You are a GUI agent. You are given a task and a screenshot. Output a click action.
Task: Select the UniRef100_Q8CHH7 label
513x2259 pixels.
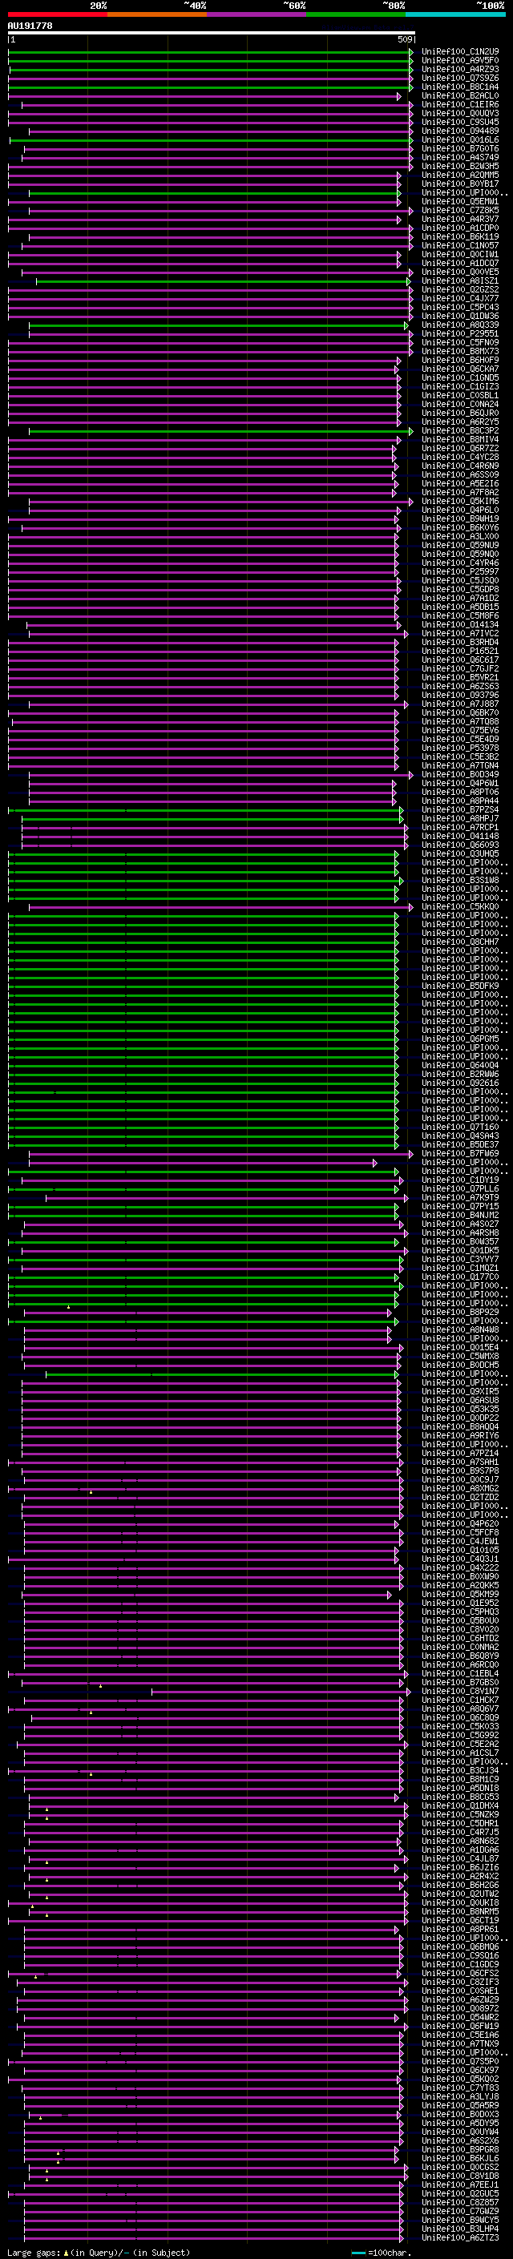pos(460,942)
